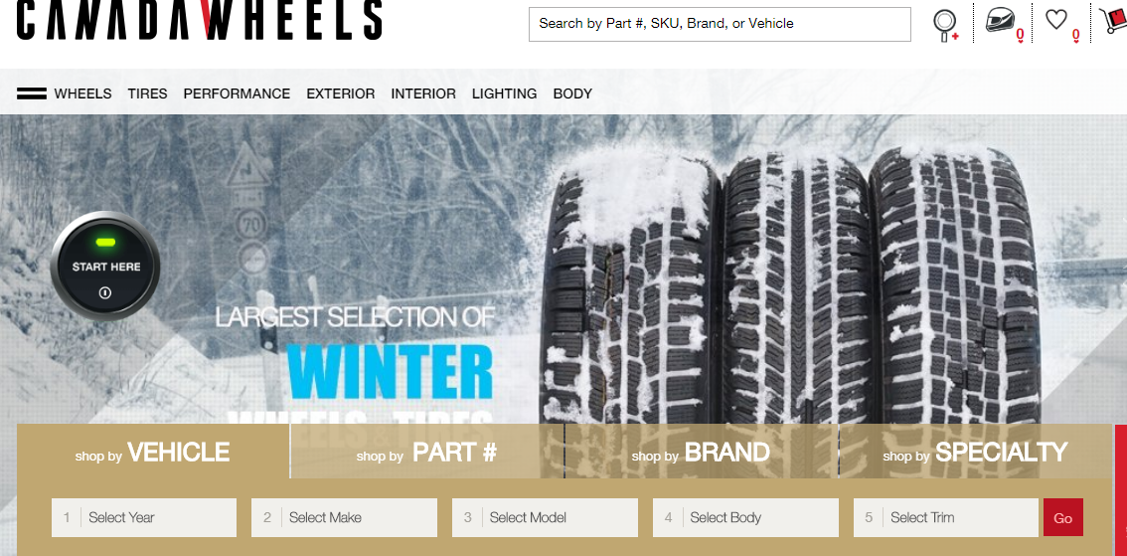
Task: Open the garage helmet icon
Action: click(x=1001, y=24)
